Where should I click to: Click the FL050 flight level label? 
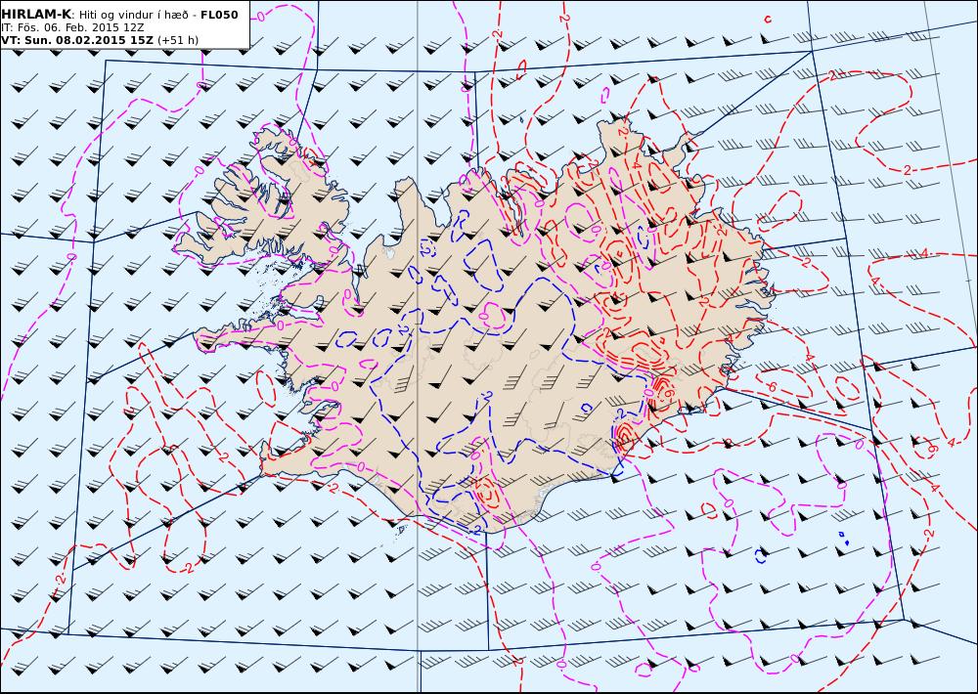219,15
